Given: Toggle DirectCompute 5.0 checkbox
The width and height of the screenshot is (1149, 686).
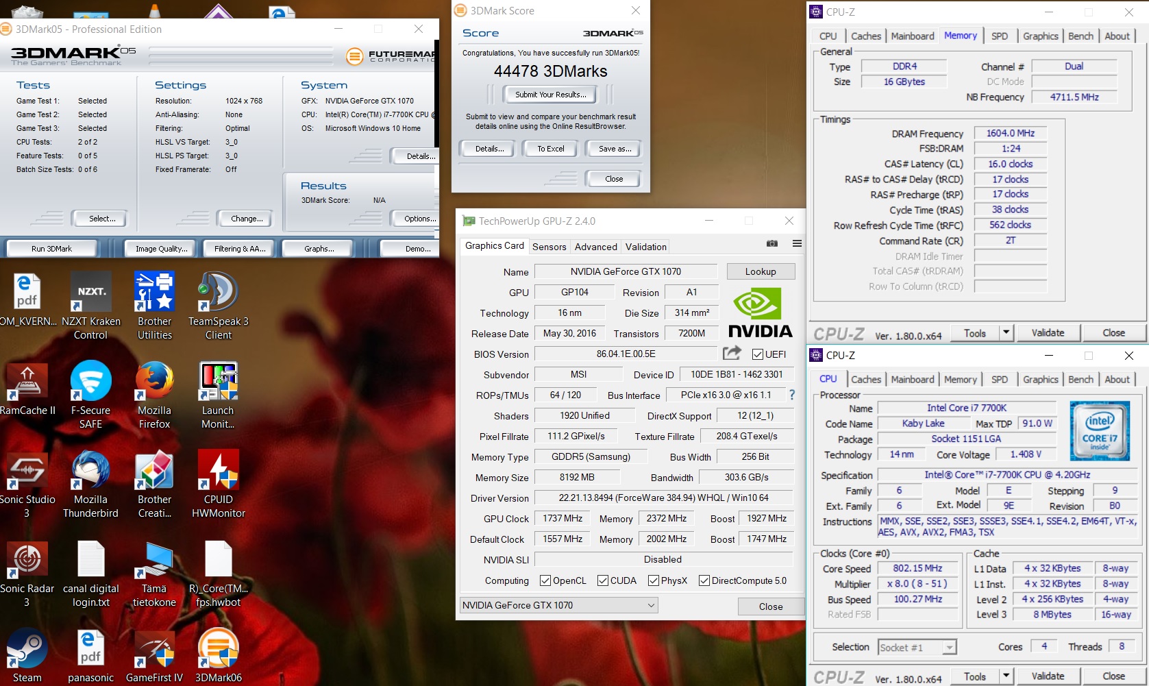Looking at the screenshot, I should [x=704, y=580].
